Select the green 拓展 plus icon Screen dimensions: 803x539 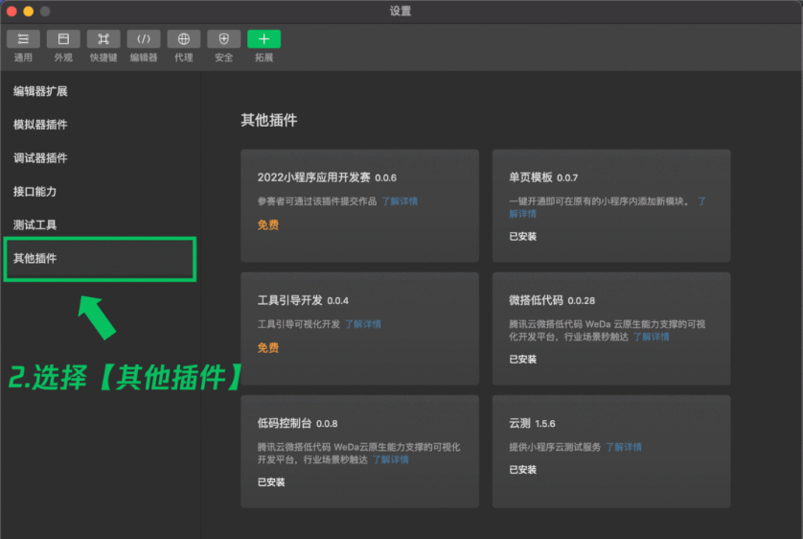(264, 39)
